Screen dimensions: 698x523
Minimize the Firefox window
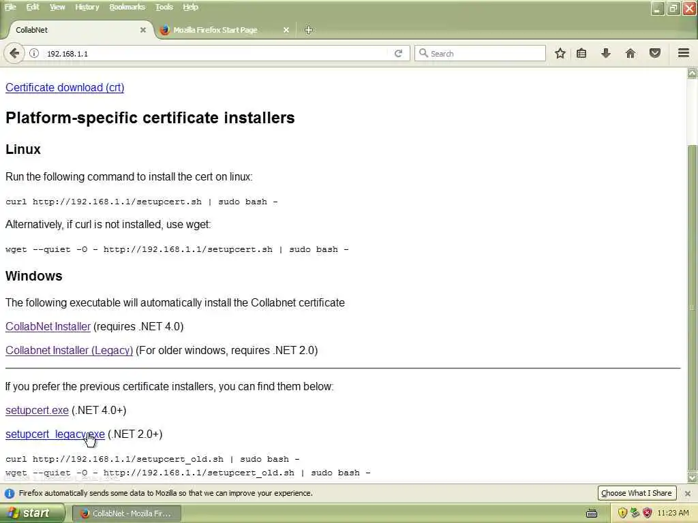[658, 8]
